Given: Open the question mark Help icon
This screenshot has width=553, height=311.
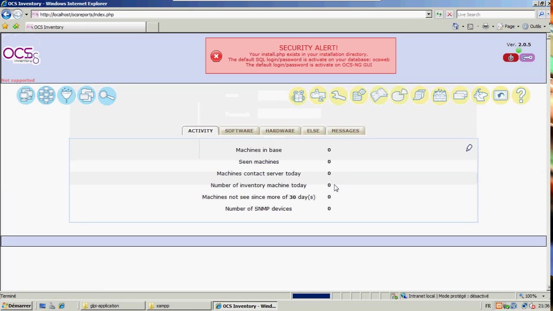Looking at the screenshot, I should click(x=521, y=95).
